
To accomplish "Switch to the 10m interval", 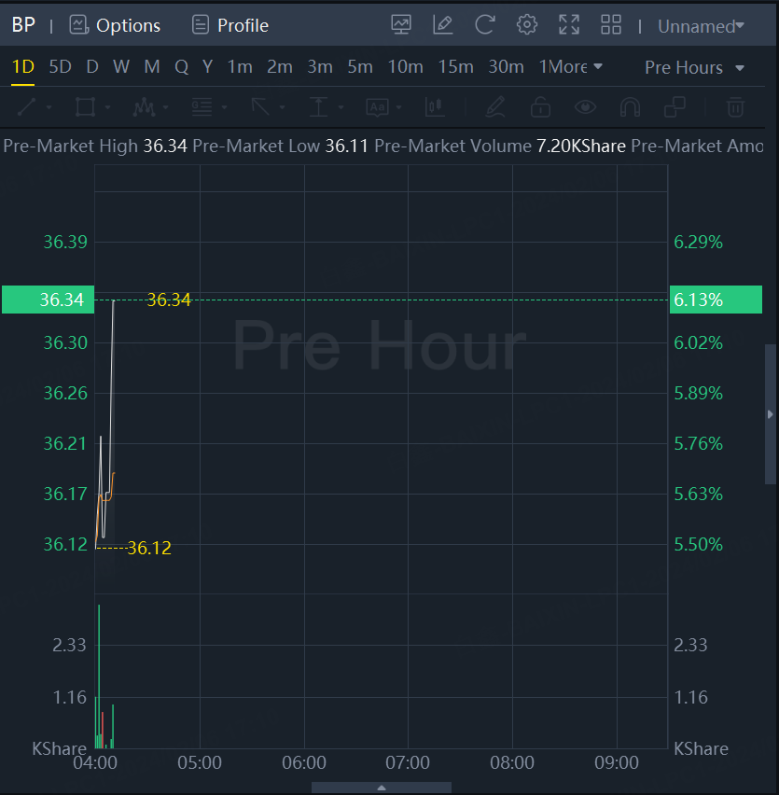I will tap(406, 66).
